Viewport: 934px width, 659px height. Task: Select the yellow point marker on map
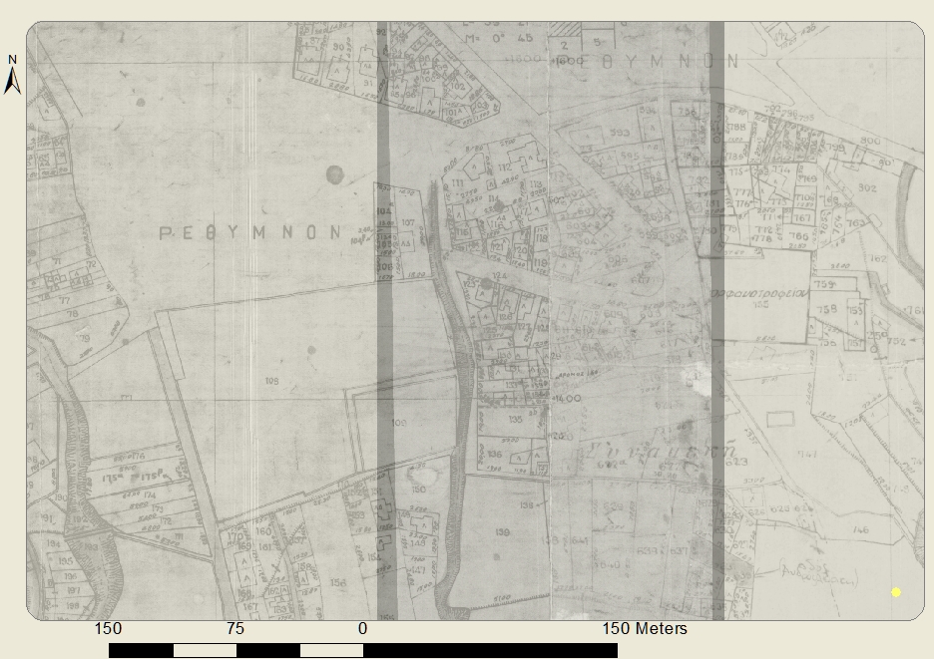896,592
